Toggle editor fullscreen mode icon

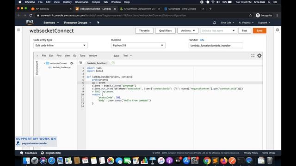(253, 56)
